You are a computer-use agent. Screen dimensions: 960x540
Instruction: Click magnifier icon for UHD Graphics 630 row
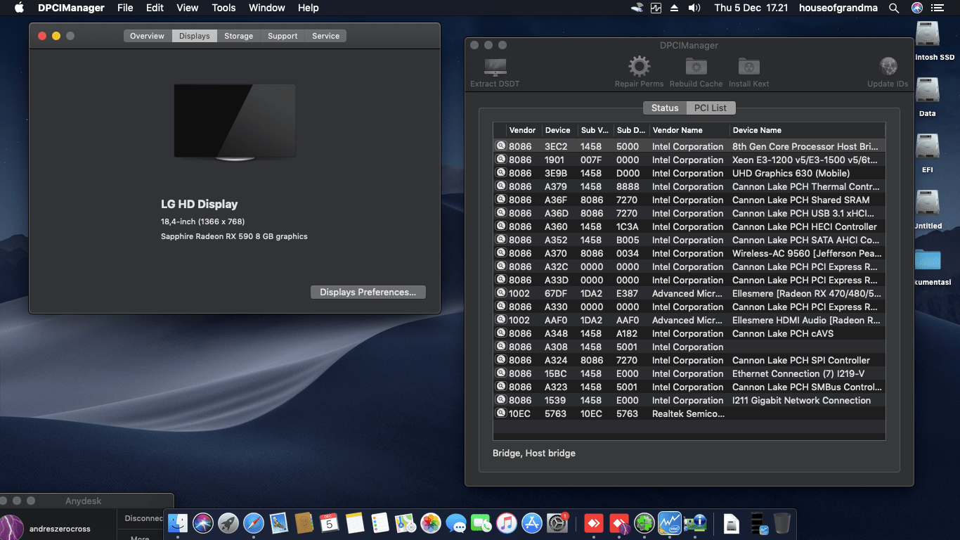coord(501,173)
